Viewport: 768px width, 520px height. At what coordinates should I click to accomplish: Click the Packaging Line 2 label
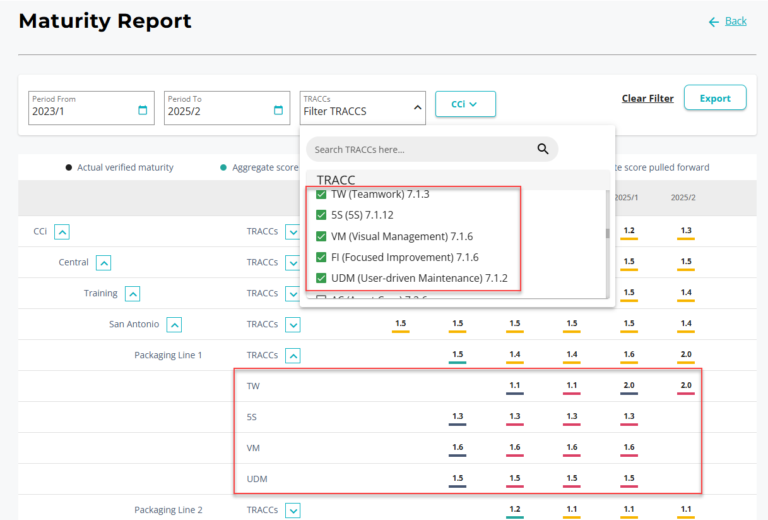(168, 510)
